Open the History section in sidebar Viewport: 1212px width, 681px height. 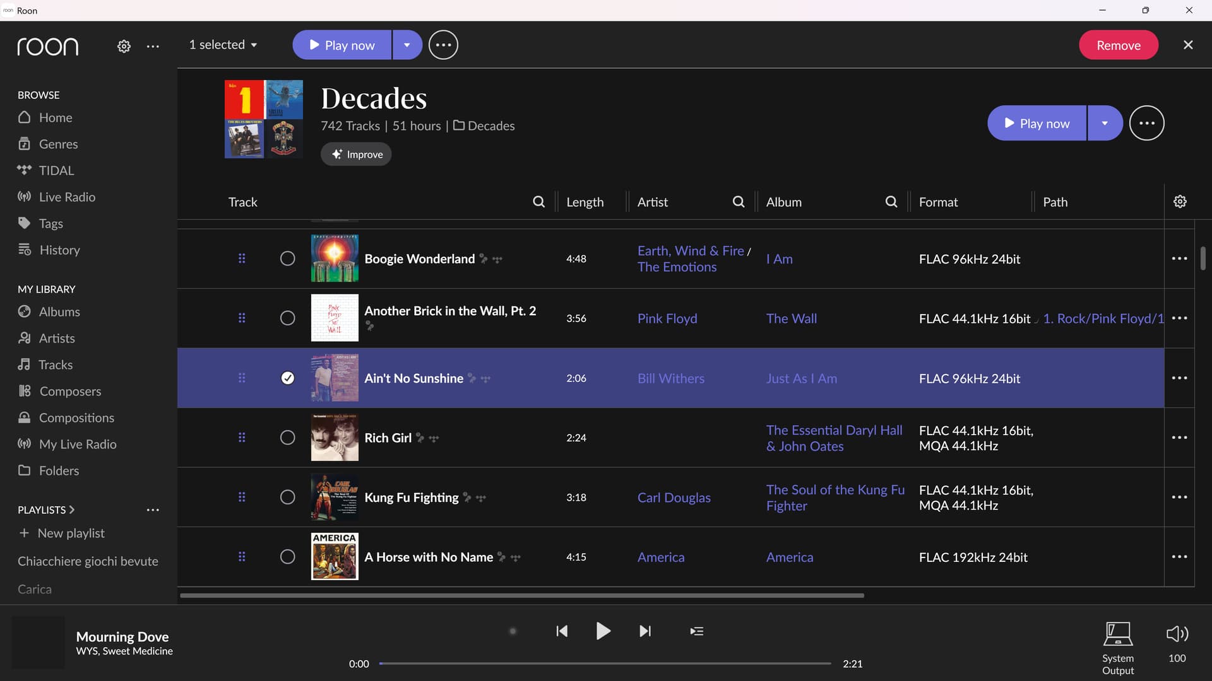(x=59, y=250)
